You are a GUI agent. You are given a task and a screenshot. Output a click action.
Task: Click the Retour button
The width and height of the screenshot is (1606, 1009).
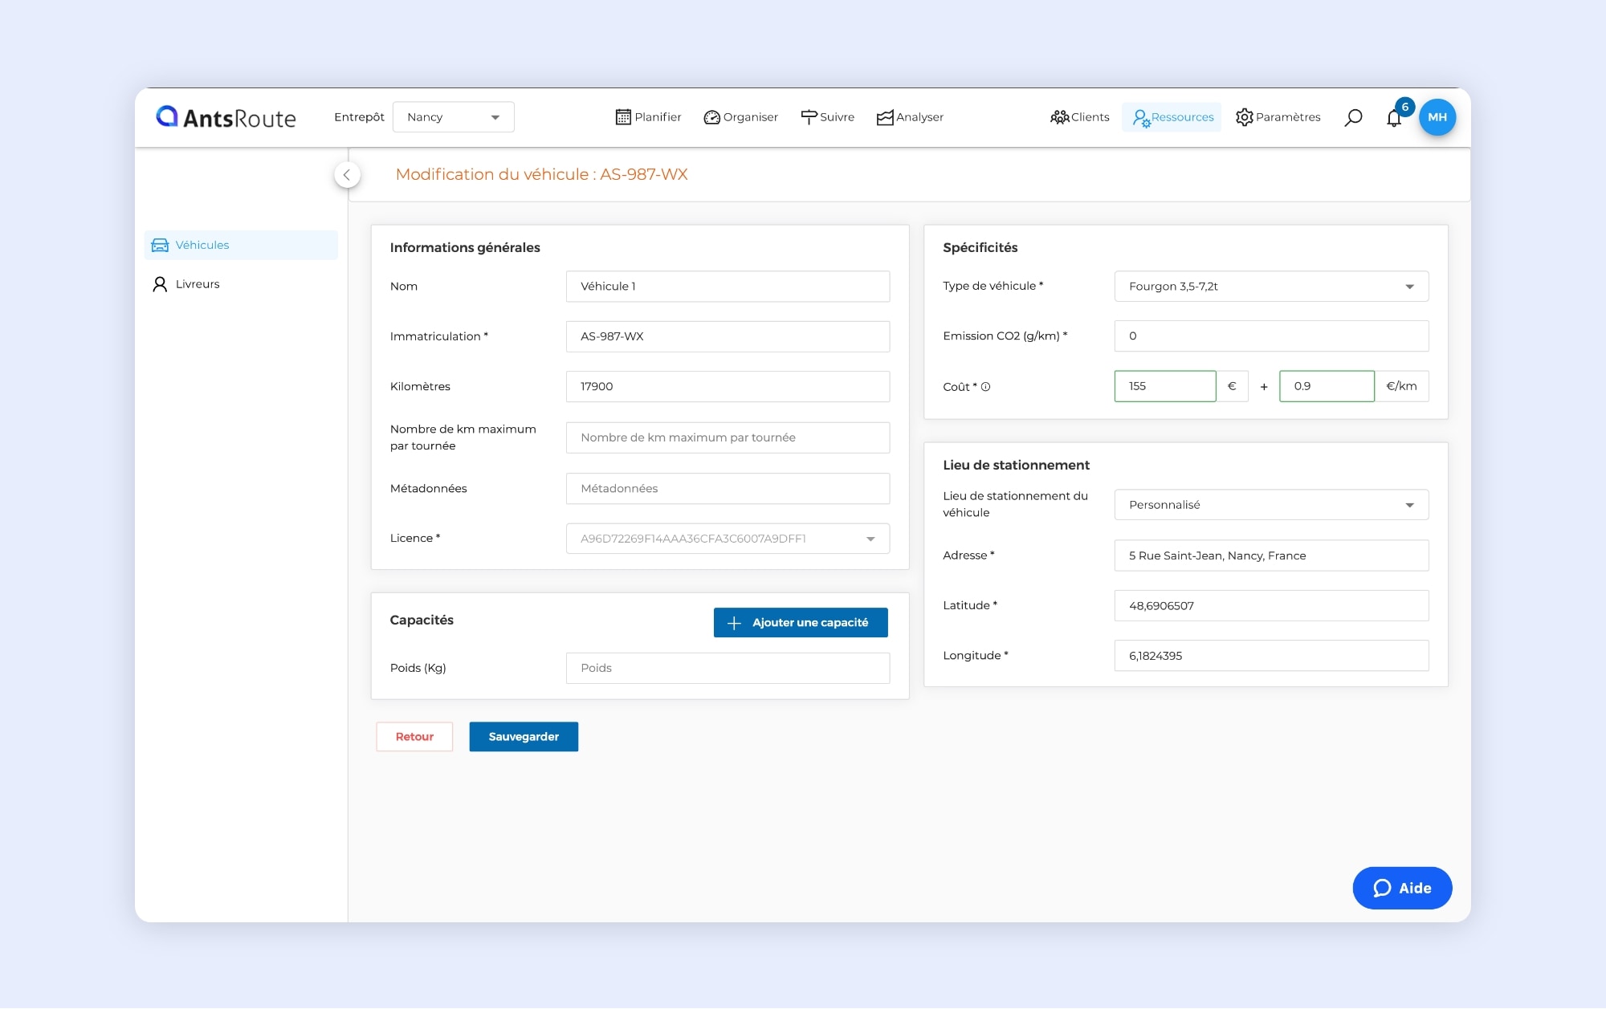[414, 737]
